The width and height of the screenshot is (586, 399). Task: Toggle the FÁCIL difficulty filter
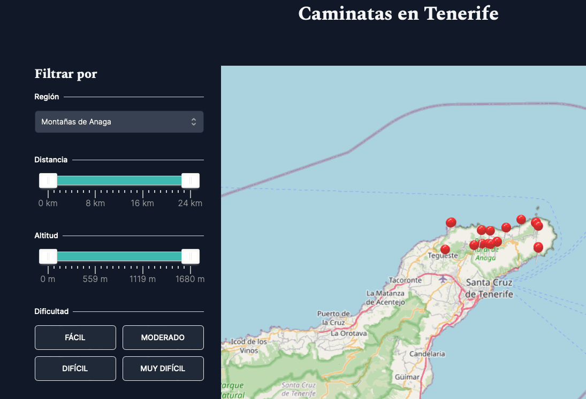tap(75, 337)
